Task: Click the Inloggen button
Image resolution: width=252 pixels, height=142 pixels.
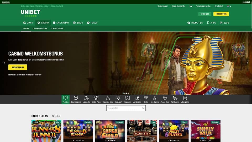Action: click(205, 14)
